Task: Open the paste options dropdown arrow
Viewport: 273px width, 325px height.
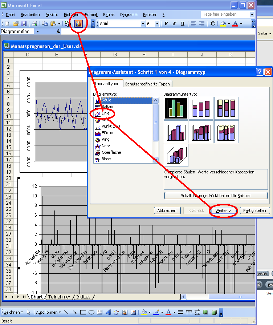Action: pos(59,24)
